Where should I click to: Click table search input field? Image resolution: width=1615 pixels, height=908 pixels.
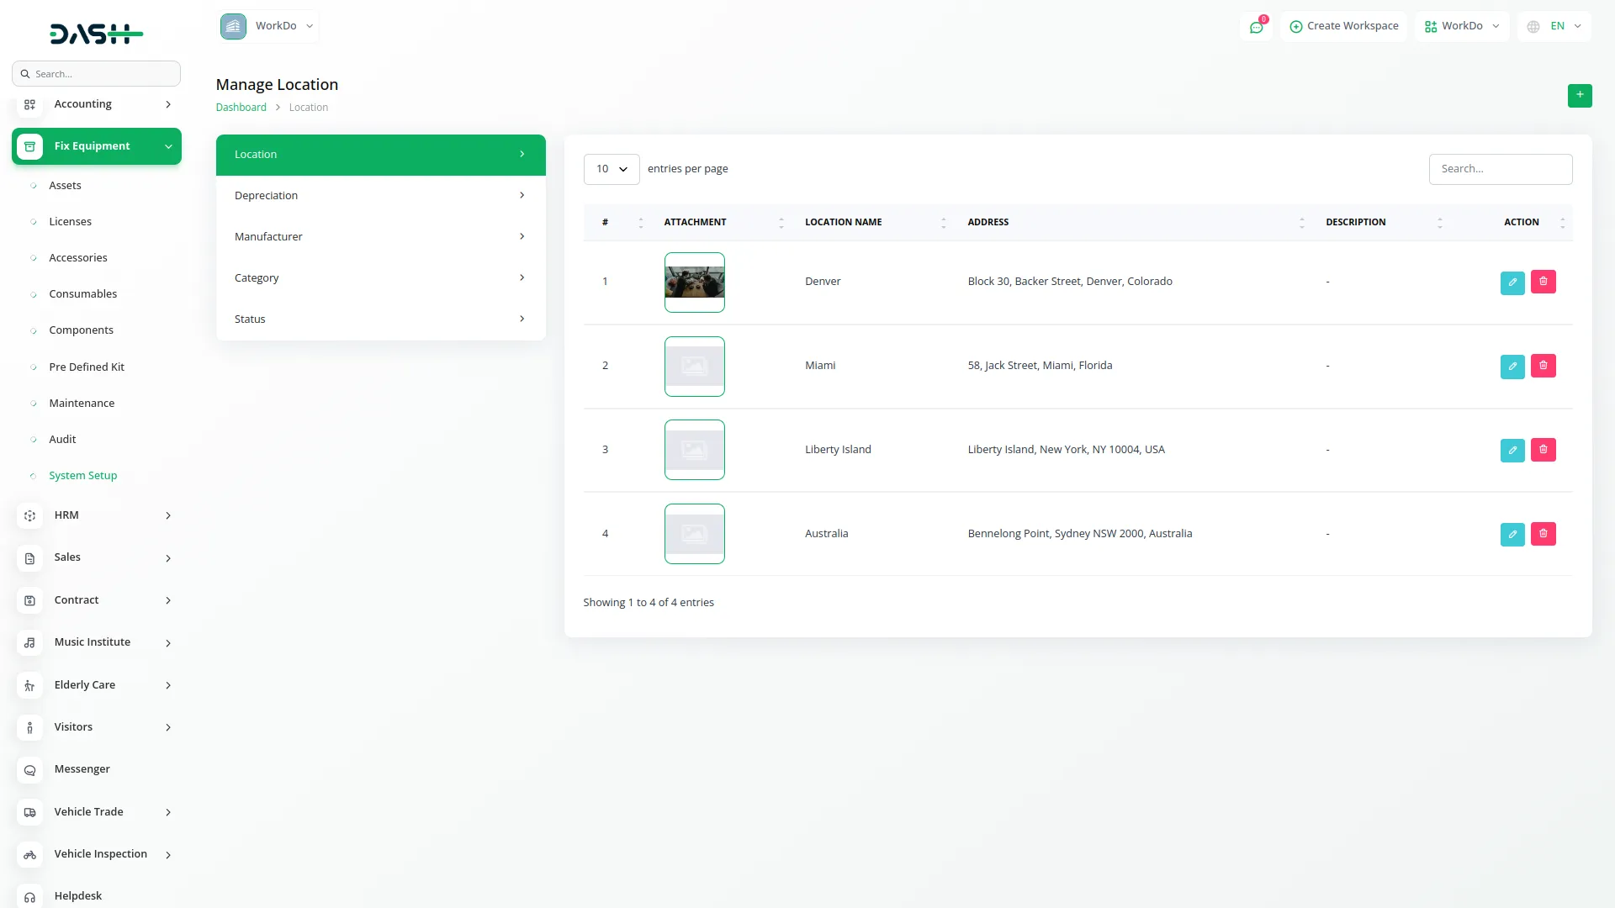pos(1500,169)
